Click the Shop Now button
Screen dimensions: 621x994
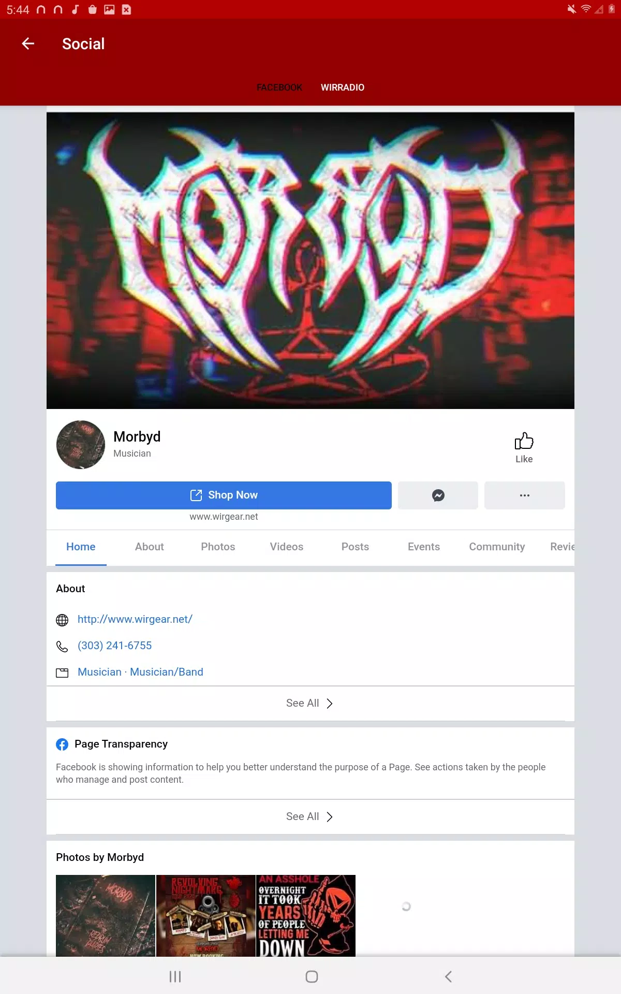click(224, 495)
